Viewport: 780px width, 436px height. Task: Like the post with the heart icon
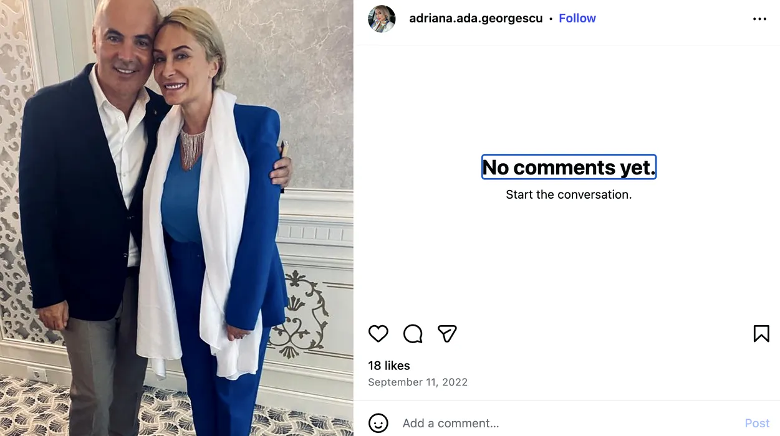378,334
